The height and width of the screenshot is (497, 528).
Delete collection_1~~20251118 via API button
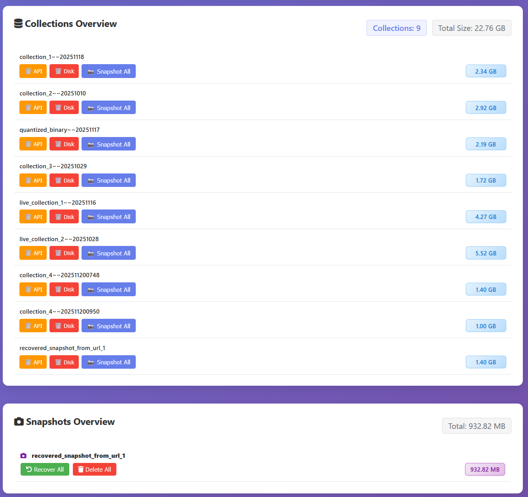pyautogui.click(x=33, y=71)
